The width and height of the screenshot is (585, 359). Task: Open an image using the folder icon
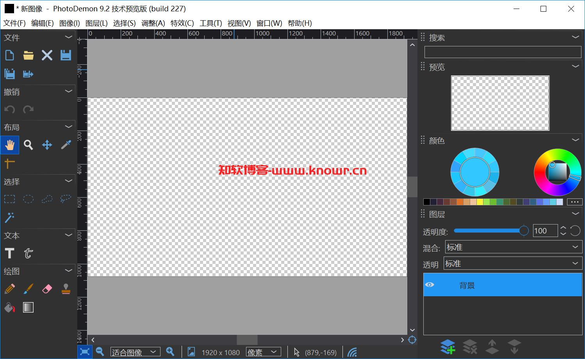pos(28,55)
